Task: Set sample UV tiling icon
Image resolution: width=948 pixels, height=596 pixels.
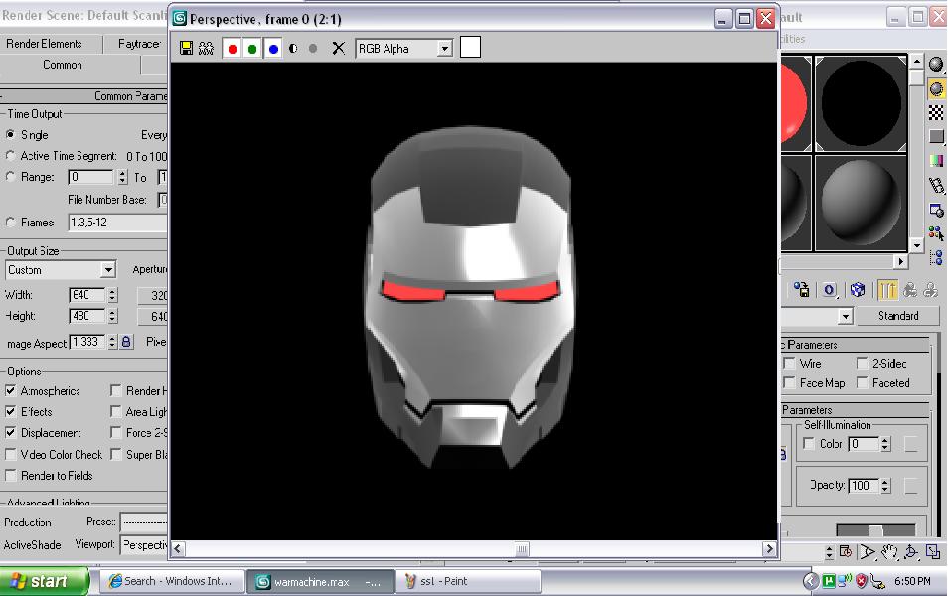Action: (936, 137)
